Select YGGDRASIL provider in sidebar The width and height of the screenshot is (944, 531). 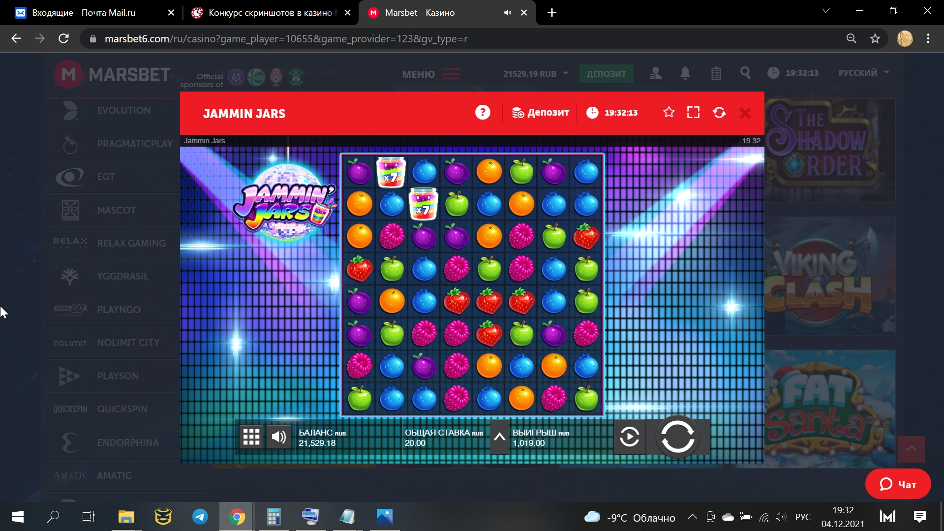pyautogui.click(x=114, y=276)
